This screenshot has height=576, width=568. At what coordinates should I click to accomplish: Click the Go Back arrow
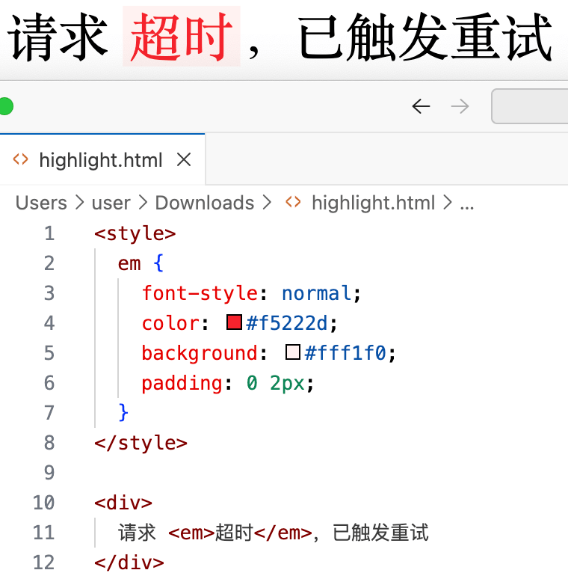click(421, 106)
